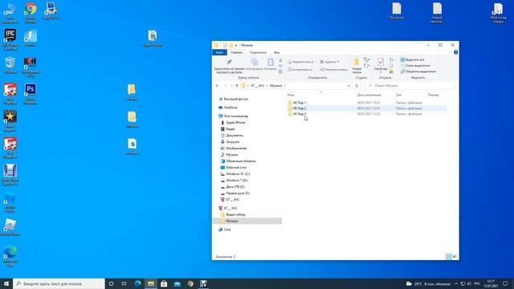Select the Recycle Bin desktop icon
This screenshot has width=514, height=289.
pos(10,65)
